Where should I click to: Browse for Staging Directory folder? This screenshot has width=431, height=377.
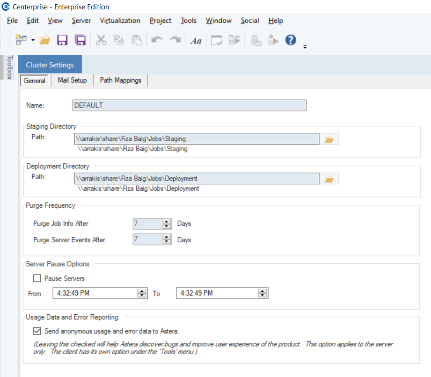[329, 139]
